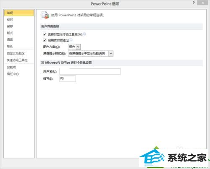Image resolution: width=210 pixels, height=169 pixels.
Task: Open the 校对 options category
Action: point(10,20)
